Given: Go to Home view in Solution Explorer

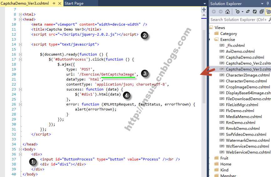Looking at the screenshot, I should (228, 12).
